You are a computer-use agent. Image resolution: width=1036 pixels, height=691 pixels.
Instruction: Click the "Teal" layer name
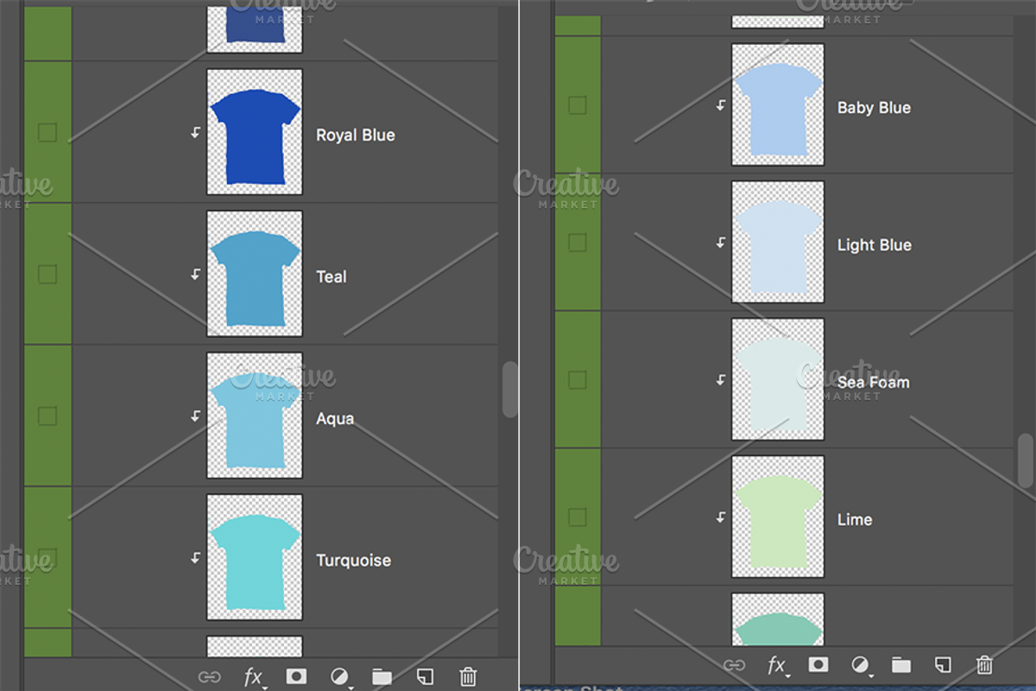(x=332, y=276)
